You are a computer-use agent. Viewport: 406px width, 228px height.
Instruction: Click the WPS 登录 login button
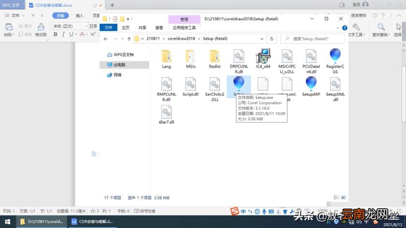point(361,5)
